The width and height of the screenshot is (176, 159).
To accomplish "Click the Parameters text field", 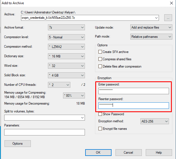I will [44, 132].
